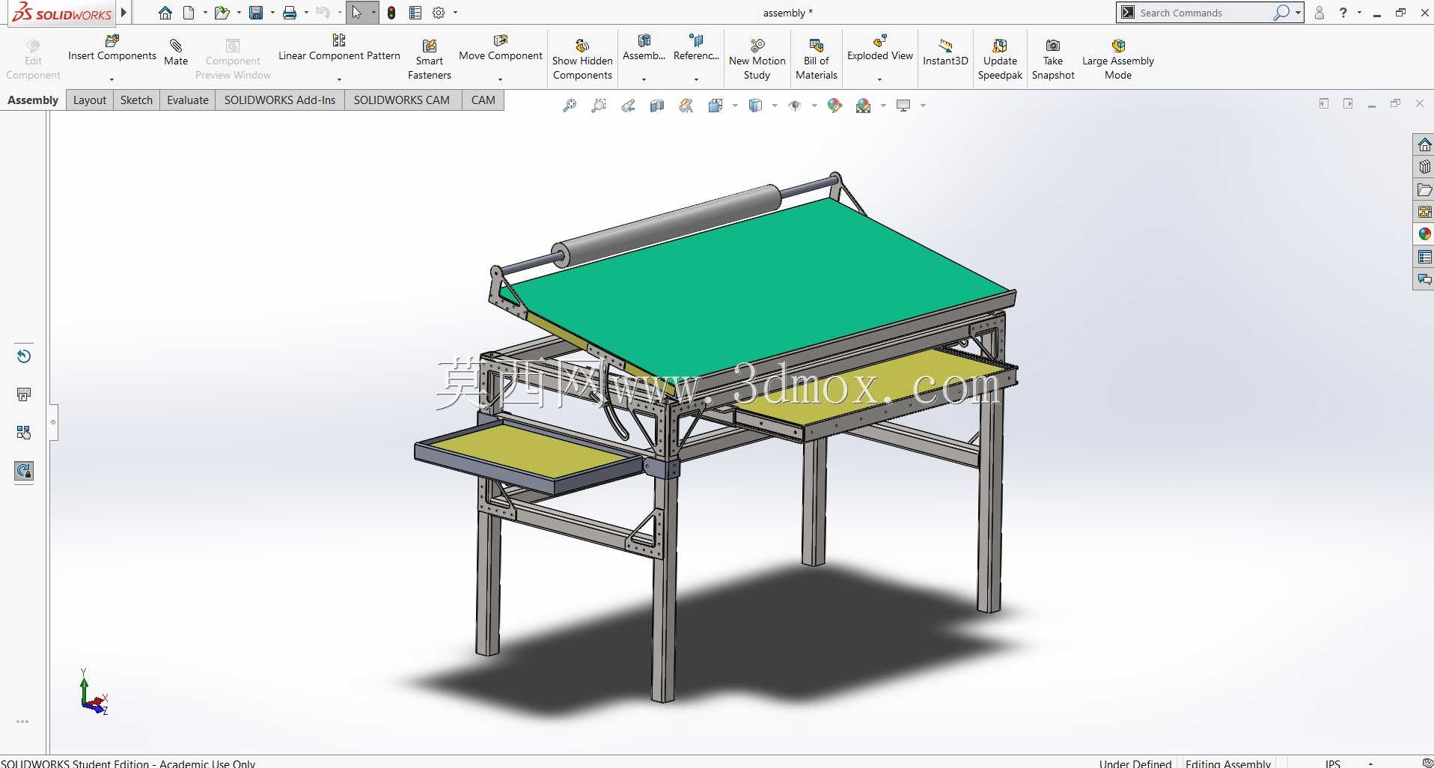Click Edit Appearance color ball icon

coord(835,106)
